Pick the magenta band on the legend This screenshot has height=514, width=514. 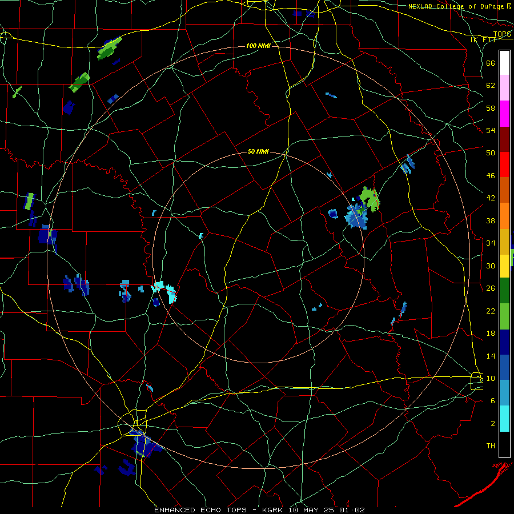(x=504, y=114)
